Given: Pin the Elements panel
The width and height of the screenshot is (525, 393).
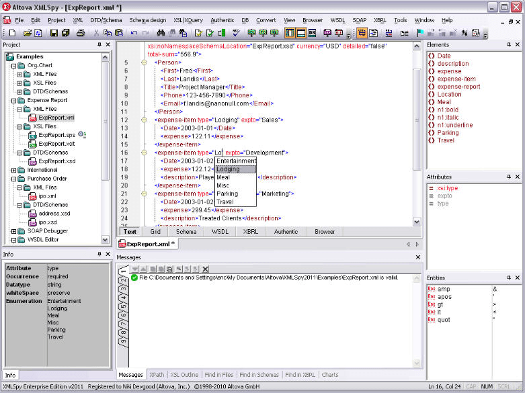Looking at the screenshot, I should 509,44.
